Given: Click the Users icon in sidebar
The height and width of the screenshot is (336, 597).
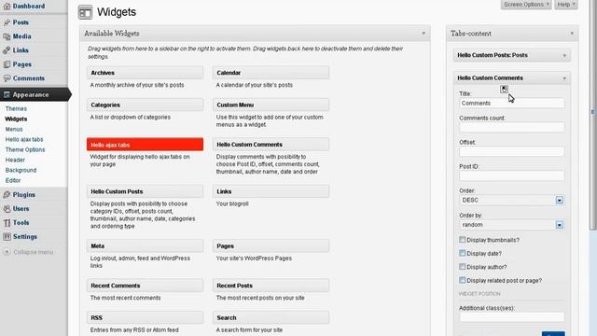Looking at the screenshot, I should 7,209.
